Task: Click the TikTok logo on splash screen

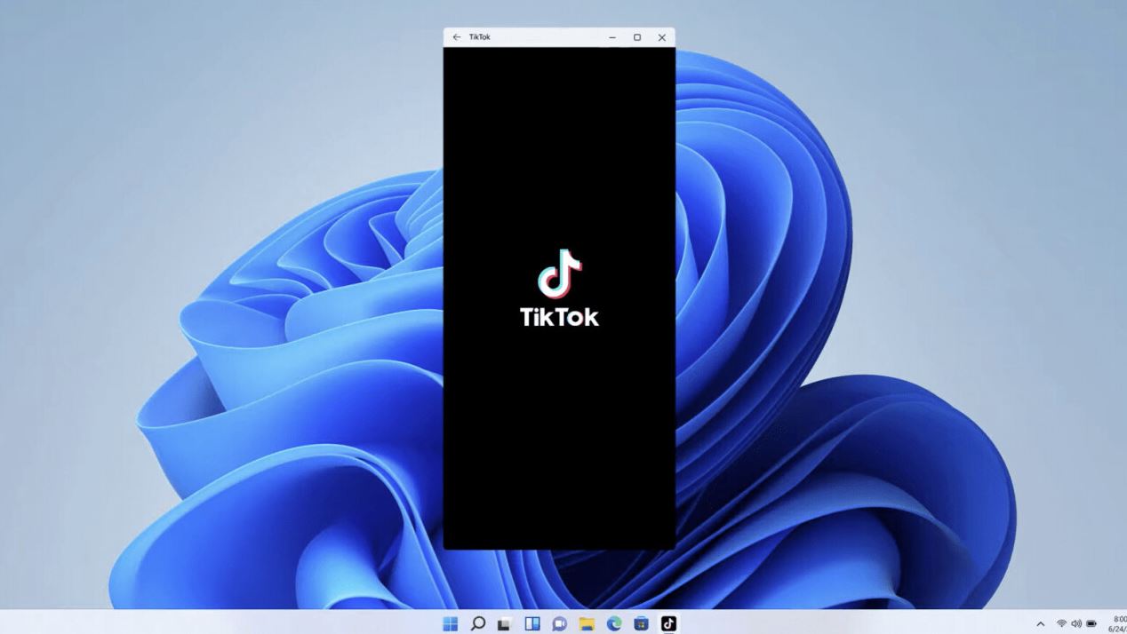Action: tap(559, 288)
